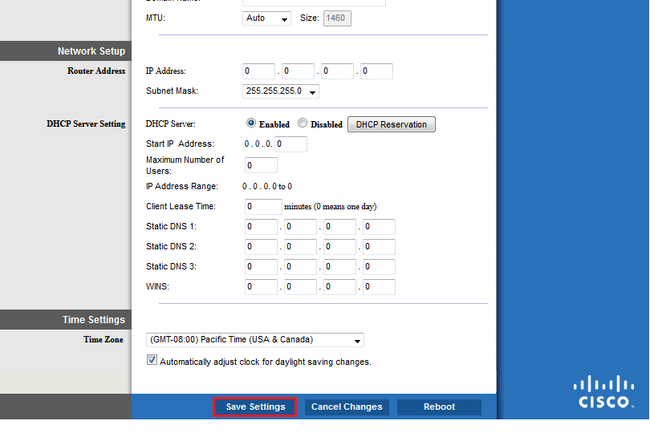Click the first octet of WINS

(x=261, y=287)
